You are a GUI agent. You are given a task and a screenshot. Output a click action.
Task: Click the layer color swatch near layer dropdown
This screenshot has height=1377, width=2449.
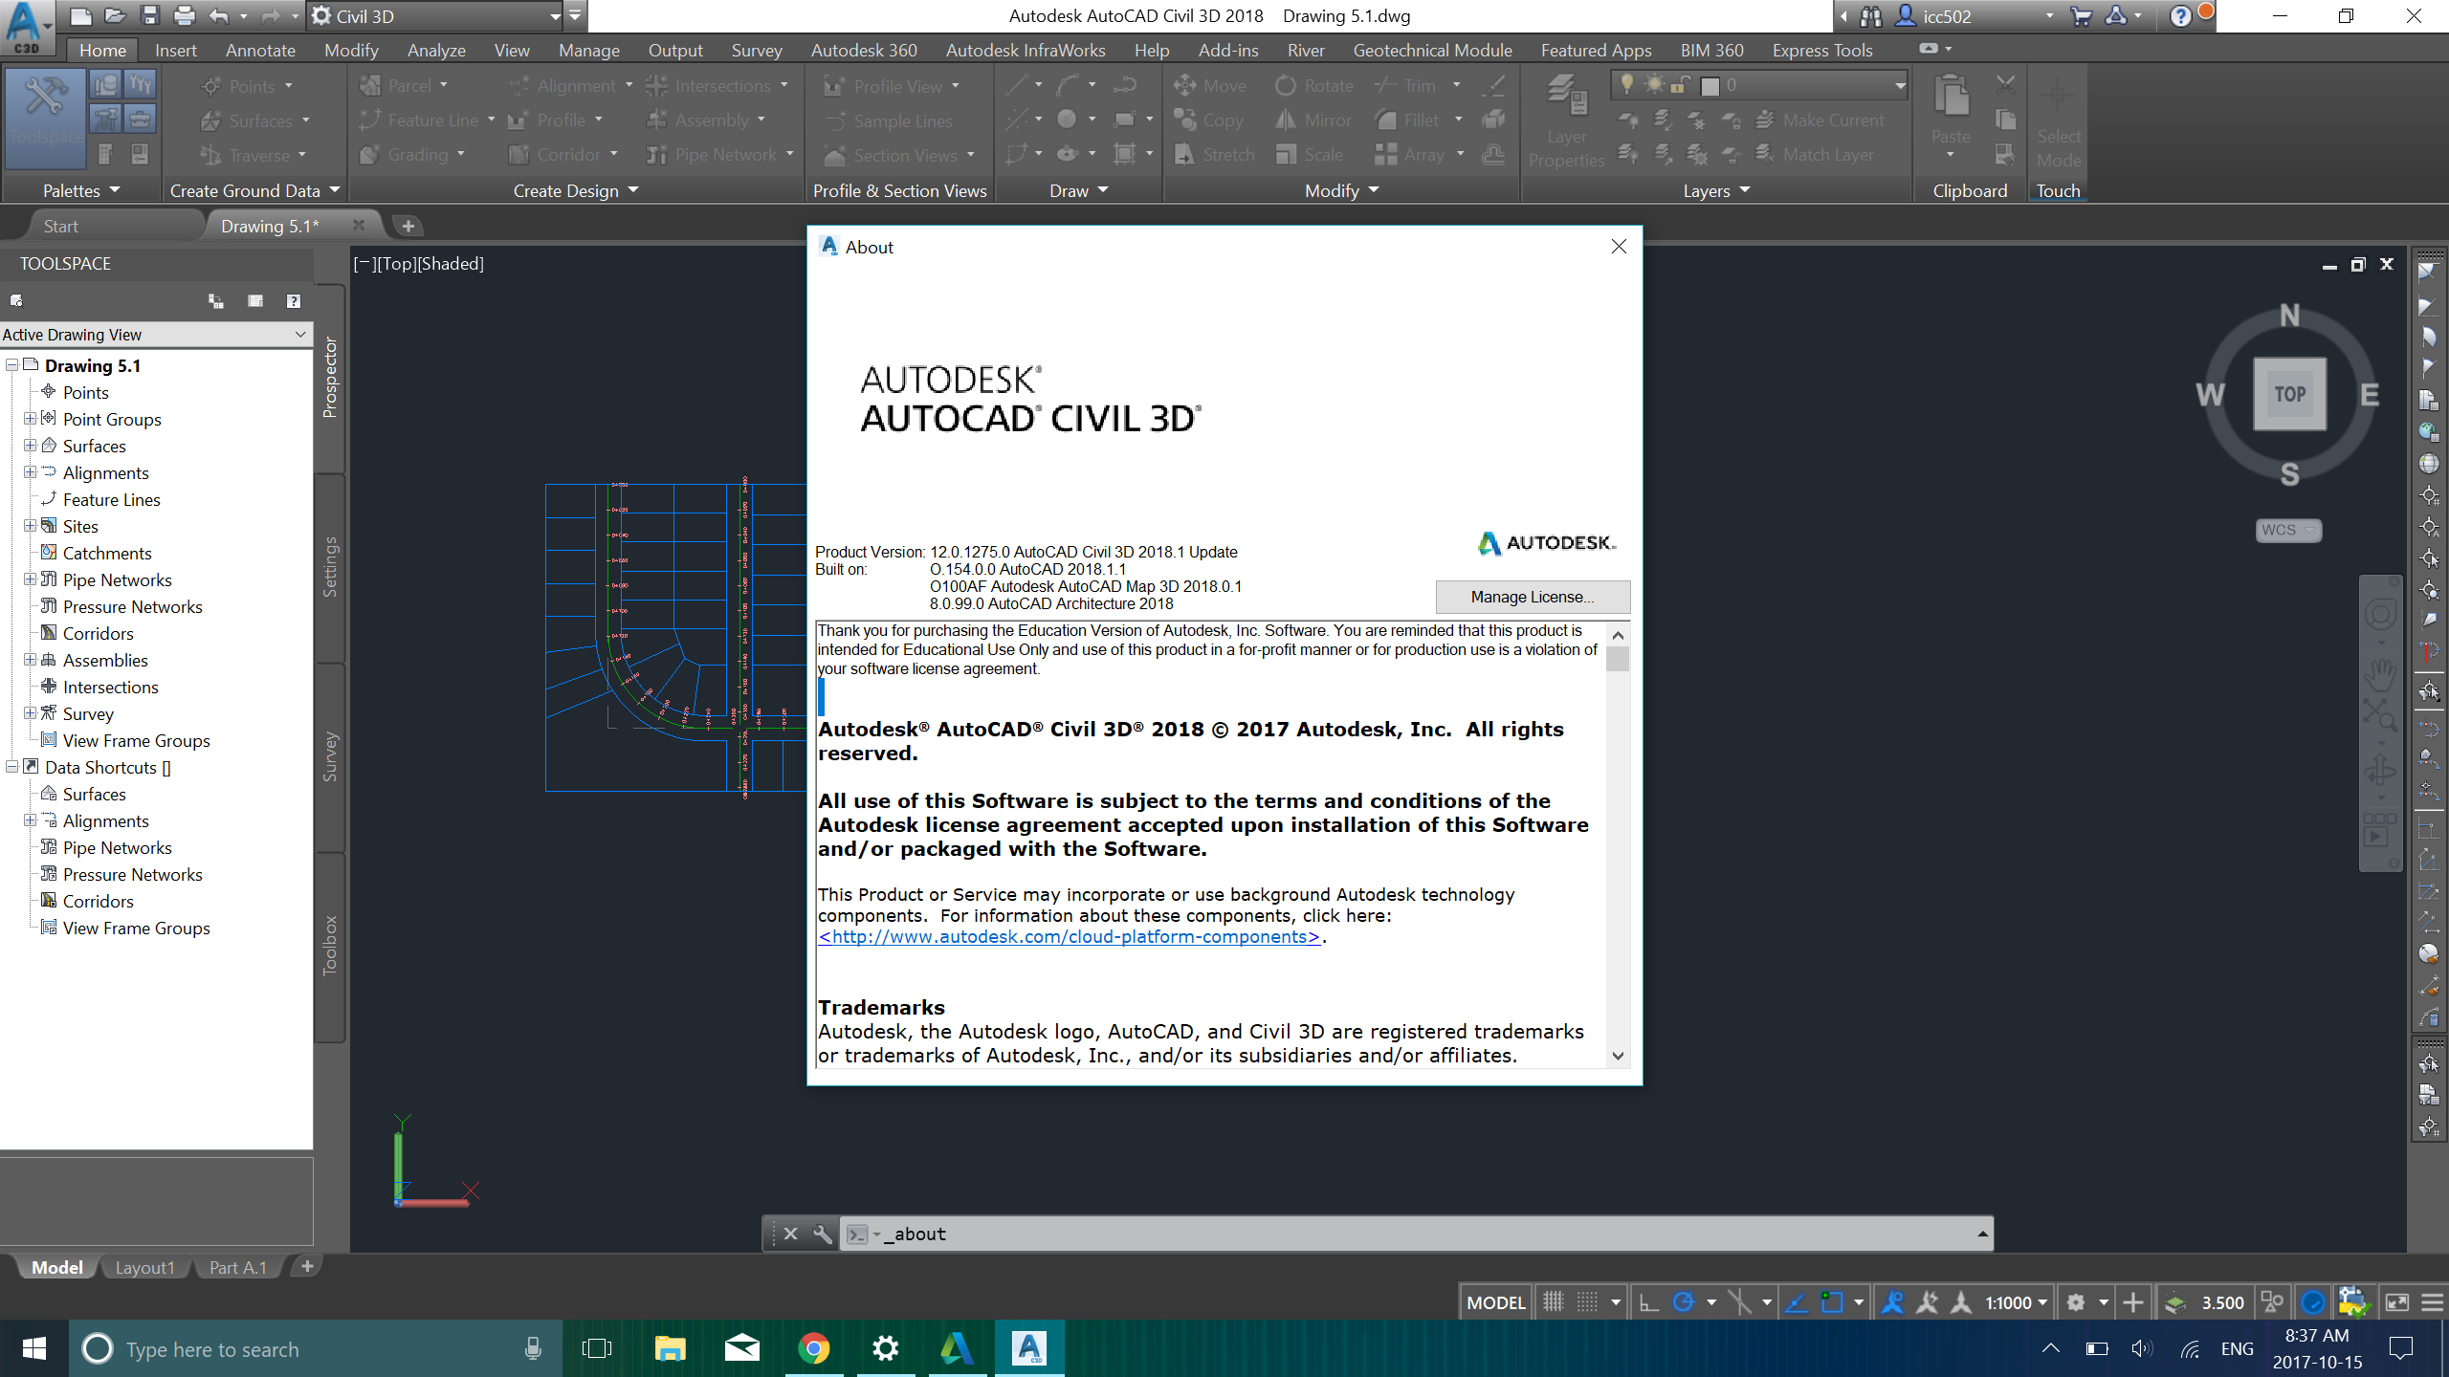click(1709, 85)
